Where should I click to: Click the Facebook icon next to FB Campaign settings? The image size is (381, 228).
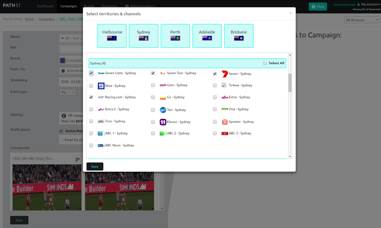(64, 116)
